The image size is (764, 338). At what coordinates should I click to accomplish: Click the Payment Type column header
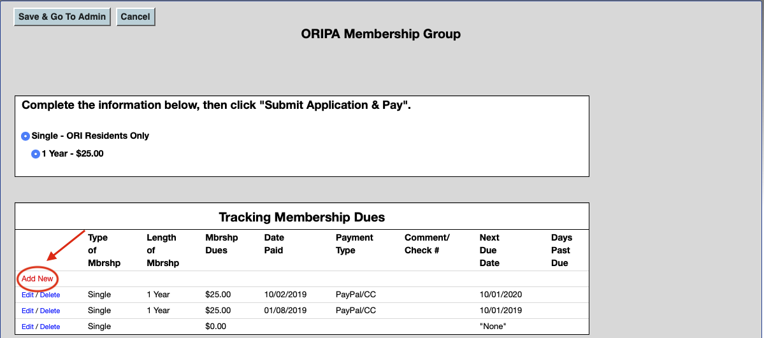pos(354,244)
